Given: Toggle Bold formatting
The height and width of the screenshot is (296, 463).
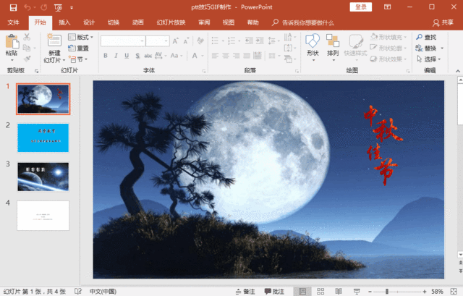Looking at the screenshot, I should (x=106, y=56).
